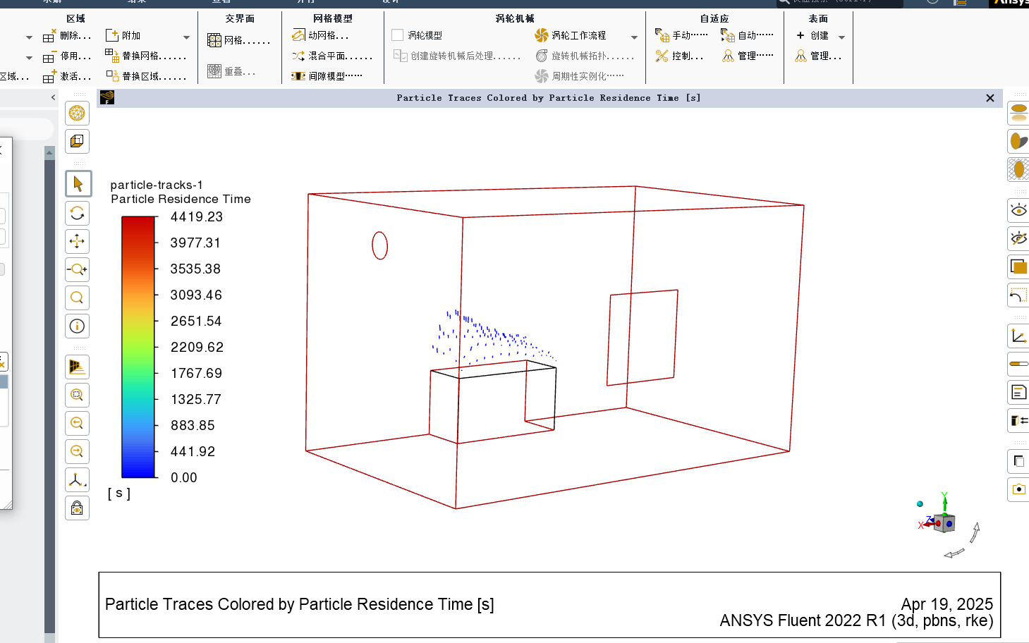Image resolution: width=1029 pixels, height=643 pixels.
Task: Click the screenshot camera icon
Action: [1018, 489]
